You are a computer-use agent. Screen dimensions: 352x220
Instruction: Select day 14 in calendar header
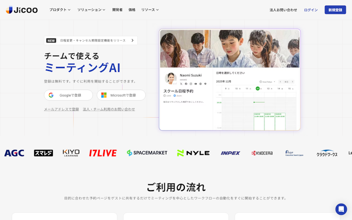280,88
